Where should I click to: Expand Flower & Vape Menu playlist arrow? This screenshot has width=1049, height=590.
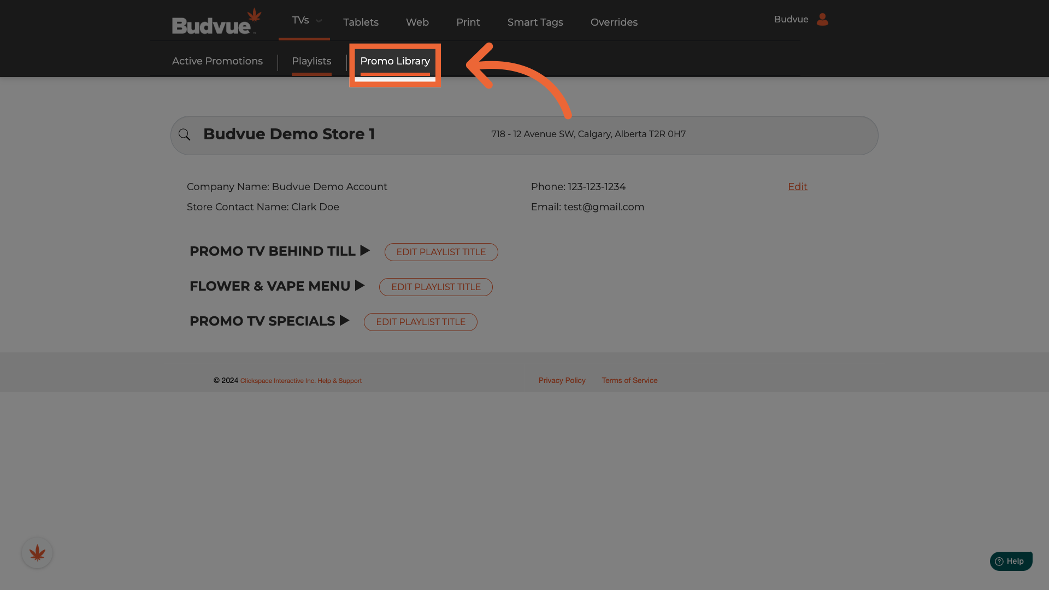tap(360, 286)
